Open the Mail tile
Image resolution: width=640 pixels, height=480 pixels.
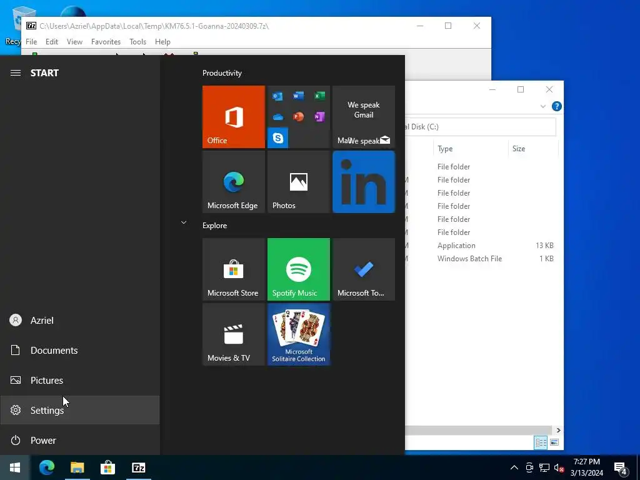(x=364, y=117)
